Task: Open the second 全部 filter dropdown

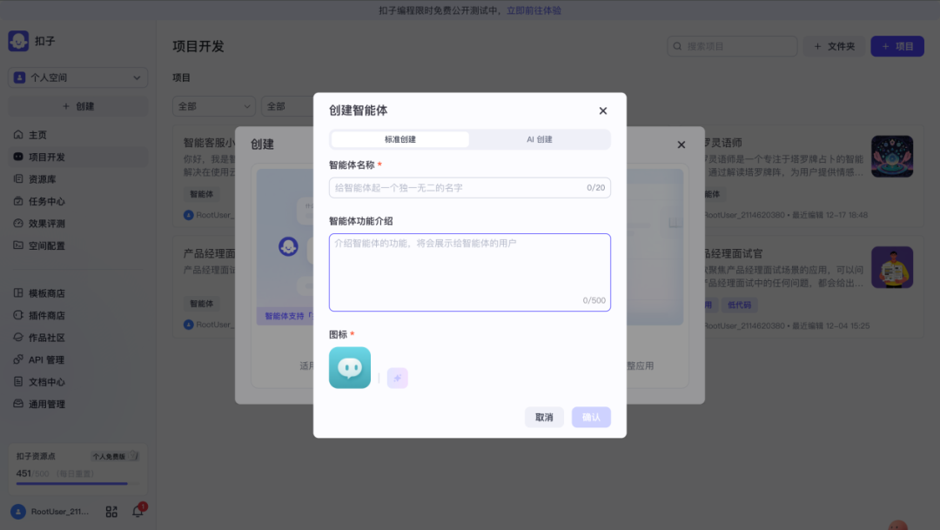Action: click(x=287, y=106)
